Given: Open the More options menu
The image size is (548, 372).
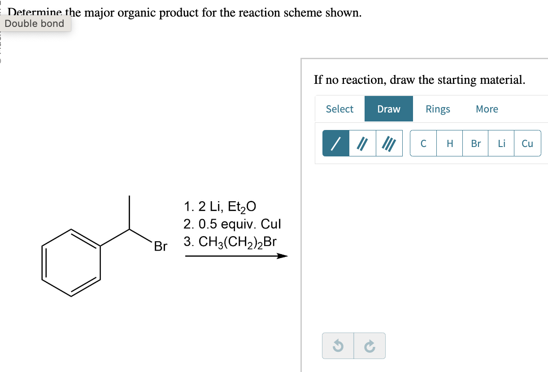Looking at the screenshot, I should [487, 108].
